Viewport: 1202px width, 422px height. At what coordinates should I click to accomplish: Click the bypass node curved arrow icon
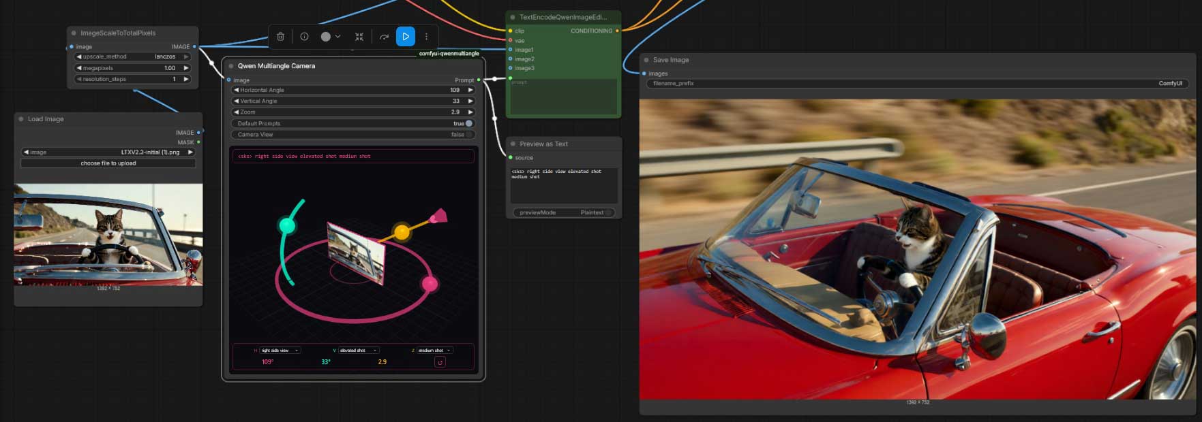384,37
